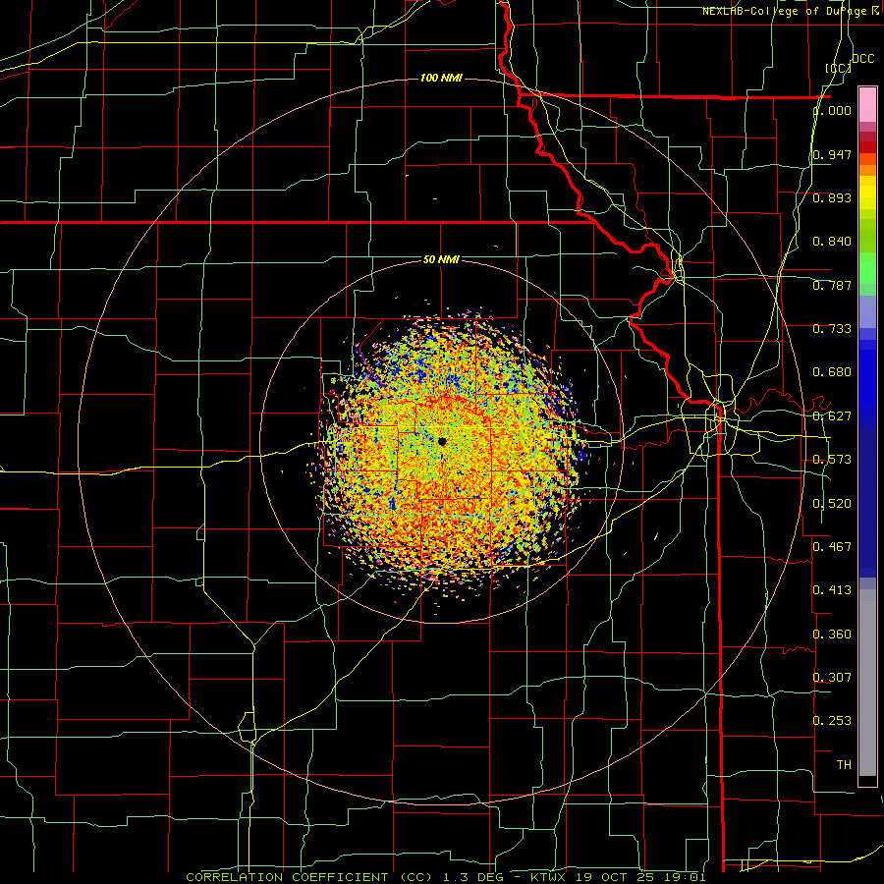The height and width of the screenshot is (884, 884).
Task: Click the KTWX station identifier text
Action: (548, 877)
